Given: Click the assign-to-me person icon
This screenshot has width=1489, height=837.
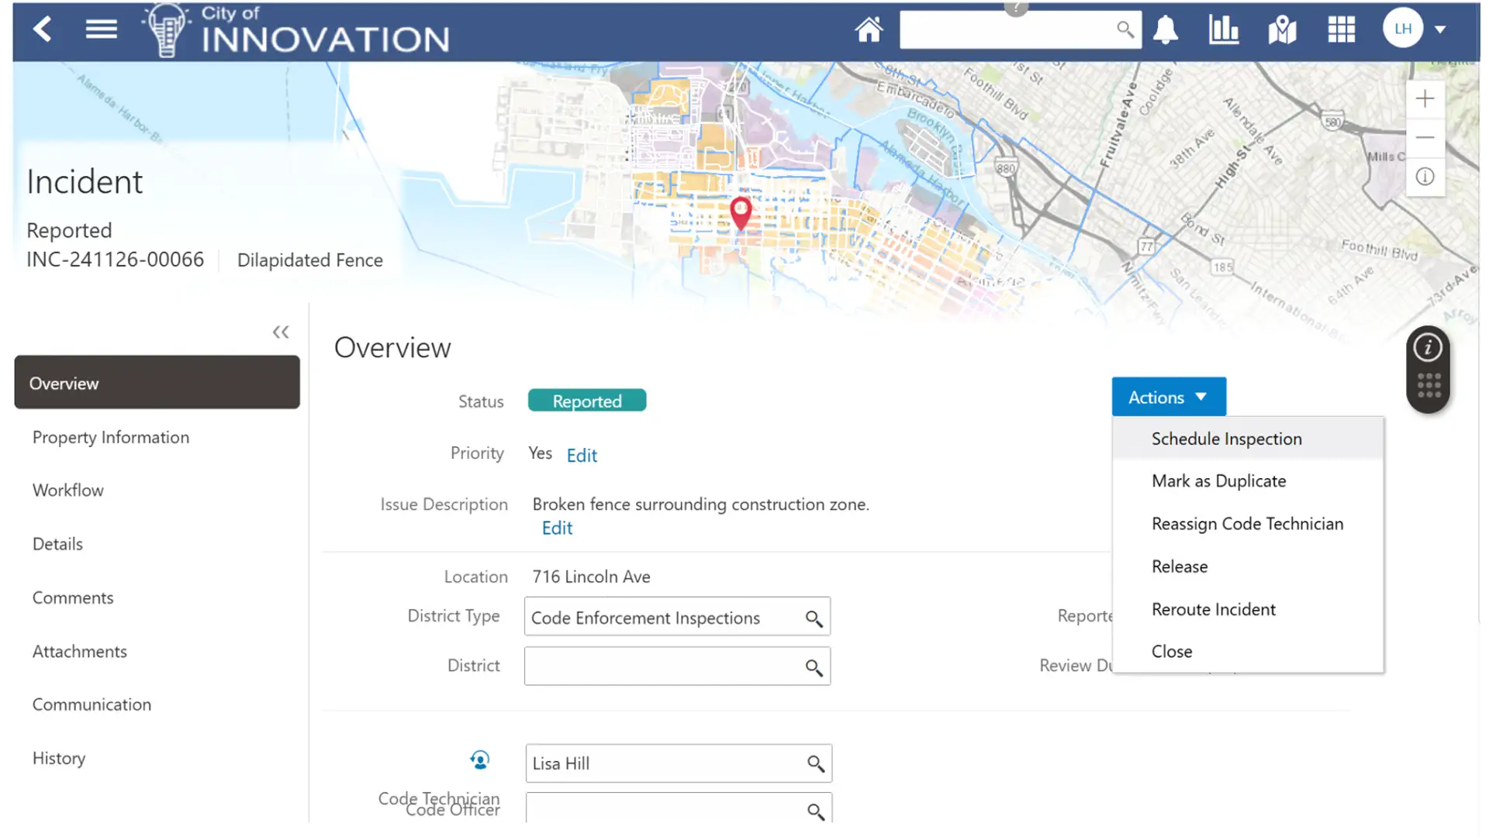Looking at the screenshot, I should point(480,760).
